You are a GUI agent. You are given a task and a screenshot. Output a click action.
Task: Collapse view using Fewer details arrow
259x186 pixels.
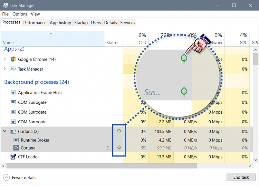[x=7, y=177]
